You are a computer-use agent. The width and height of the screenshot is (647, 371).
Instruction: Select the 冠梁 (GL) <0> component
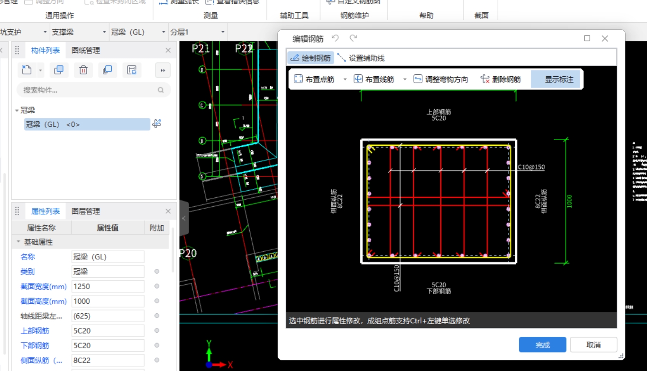[x=87, y=124]
